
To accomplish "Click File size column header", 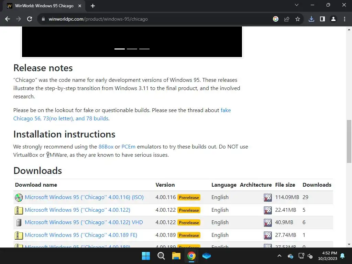I will pos(285,185).
